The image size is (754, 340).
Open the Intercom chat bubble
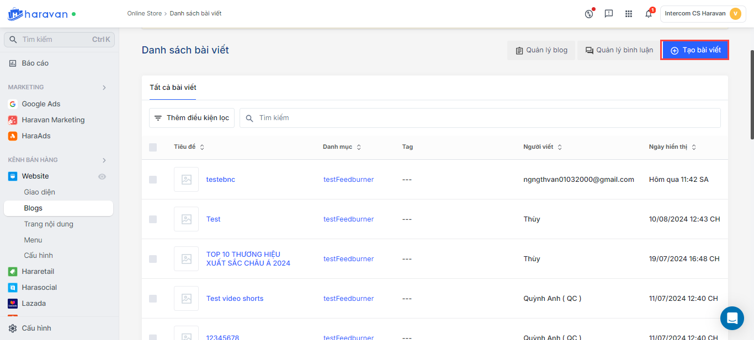tap(732, 318)
